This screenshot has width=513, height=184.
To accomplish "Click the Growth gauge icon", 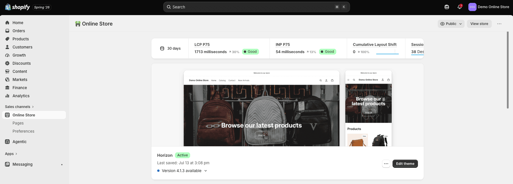I will click(x=7, y=55).
